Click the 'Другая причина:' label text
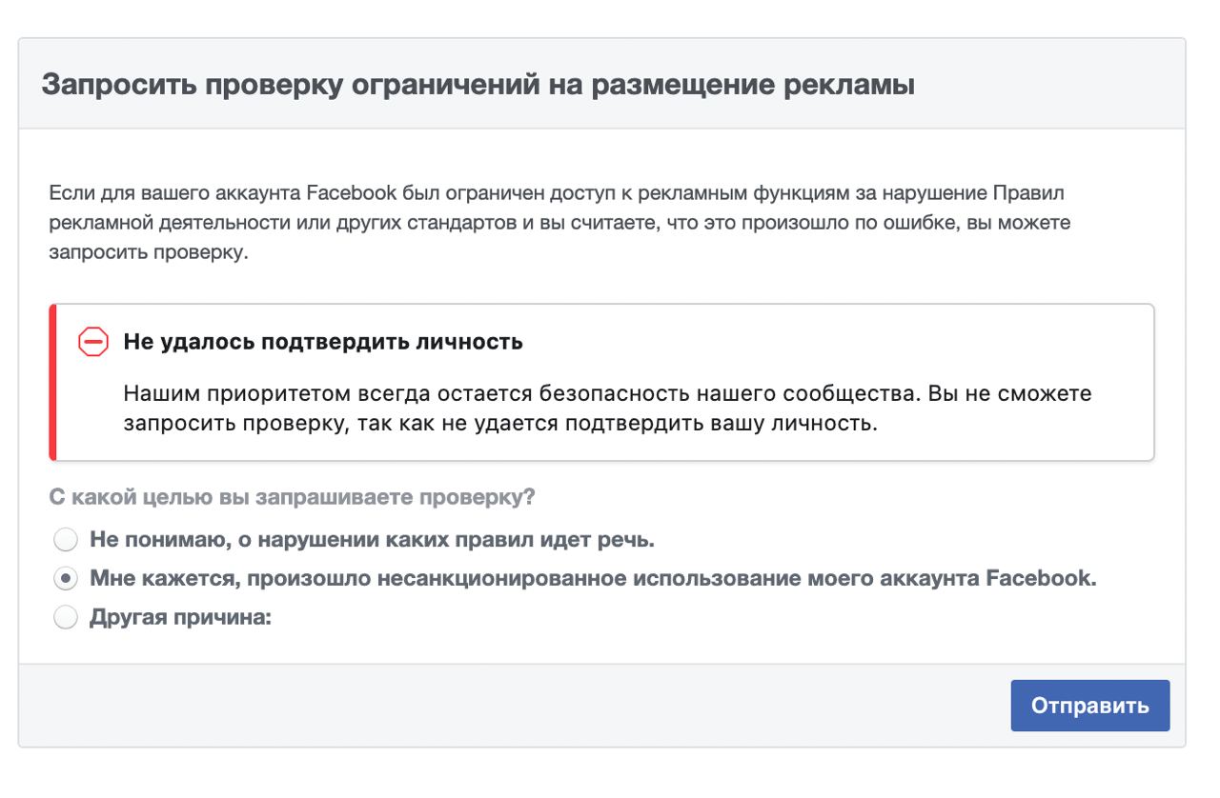Image resolution: width=1220 pixels, height=798 pixels. pyautogui.click(x=181, y=617)
